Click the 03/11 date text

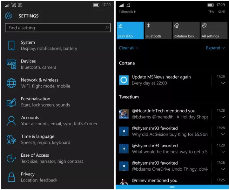point(222,12)
